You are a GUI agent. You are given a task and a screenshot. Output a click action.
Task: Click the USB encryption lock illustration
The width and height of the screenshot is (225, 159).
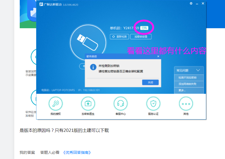coord(88,42)
